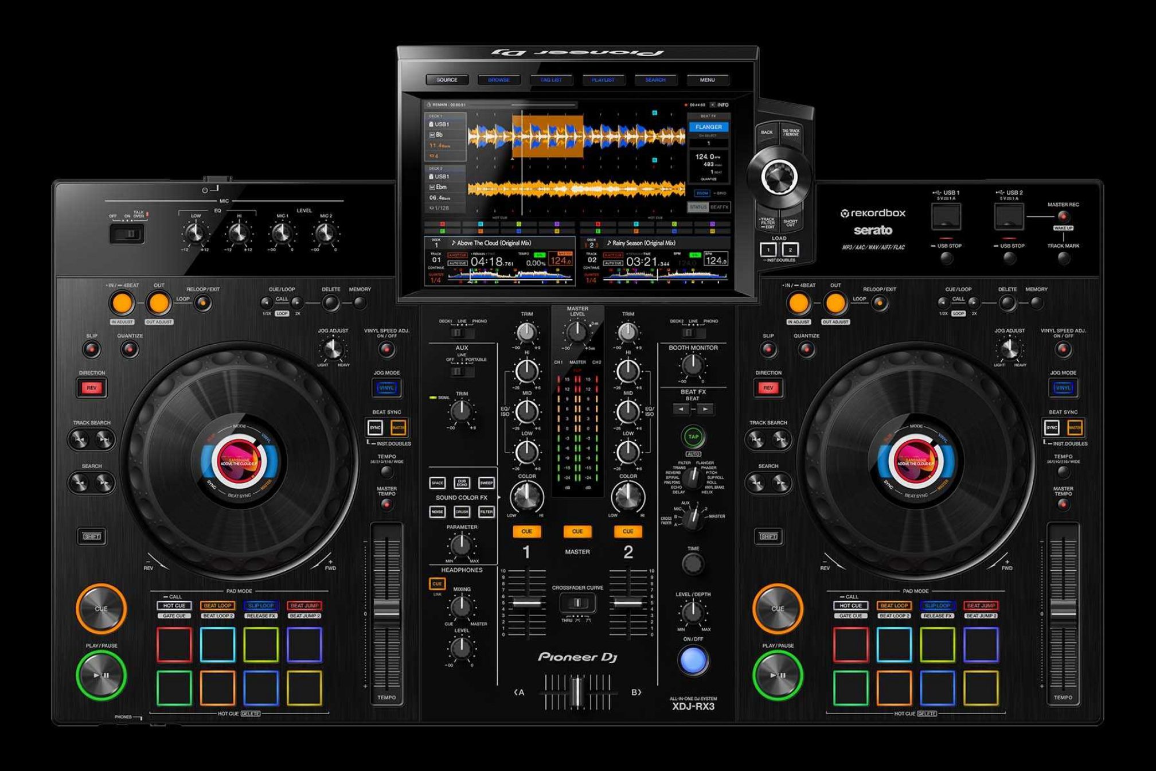Toggle channel 1 orange CUE button
Screen dimensions: 1156x771
pyautogui.click(x=527, y=531)
